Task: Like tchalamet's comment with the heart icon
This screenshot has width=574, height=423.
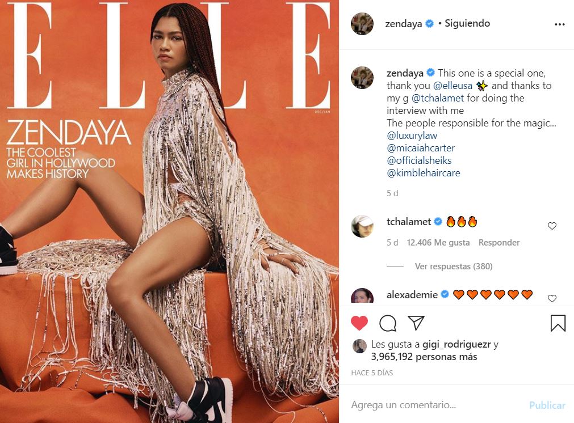Action: point(552,226)
